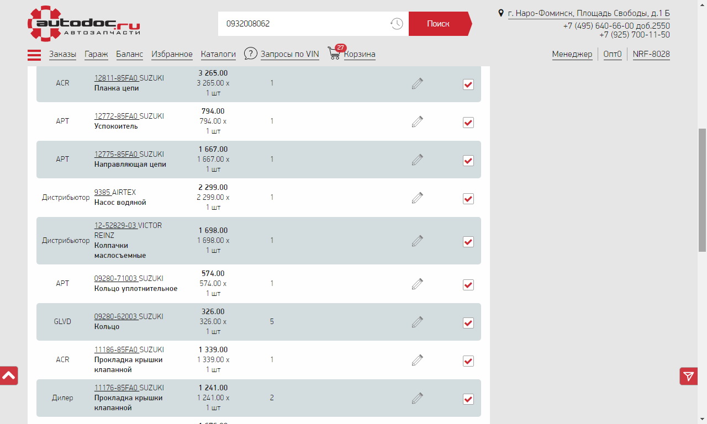Open the red hamburger menu
The width and height of the screenshot is (707, 424).
click(x=34, y=55)
